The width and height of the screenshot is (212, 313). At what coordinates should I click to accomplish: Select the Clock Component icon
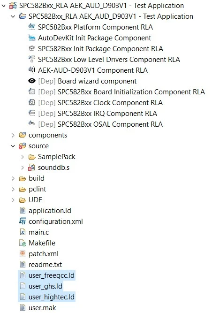(x=32, y=102)
